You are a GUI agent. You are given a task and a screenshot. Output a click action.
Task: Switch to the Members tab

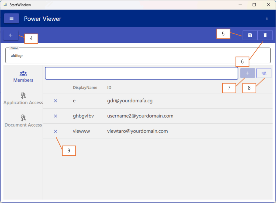tap(23, 77)
